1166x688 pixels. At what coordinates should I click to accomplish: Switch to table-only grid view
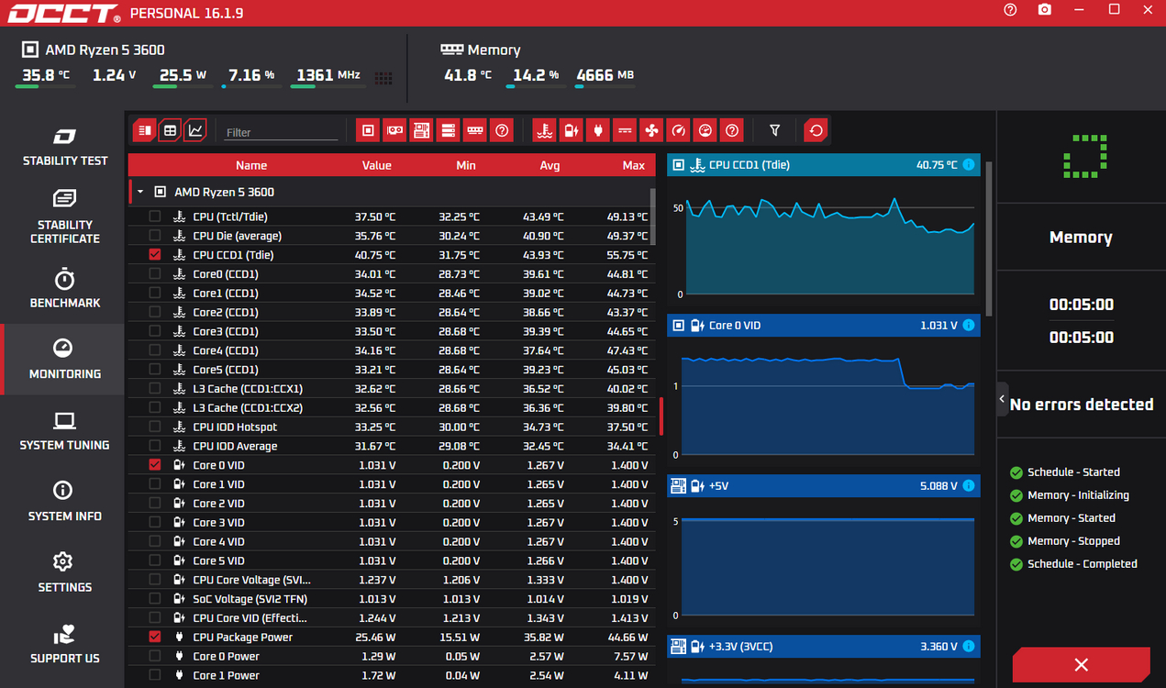click(x=170, y=131)
